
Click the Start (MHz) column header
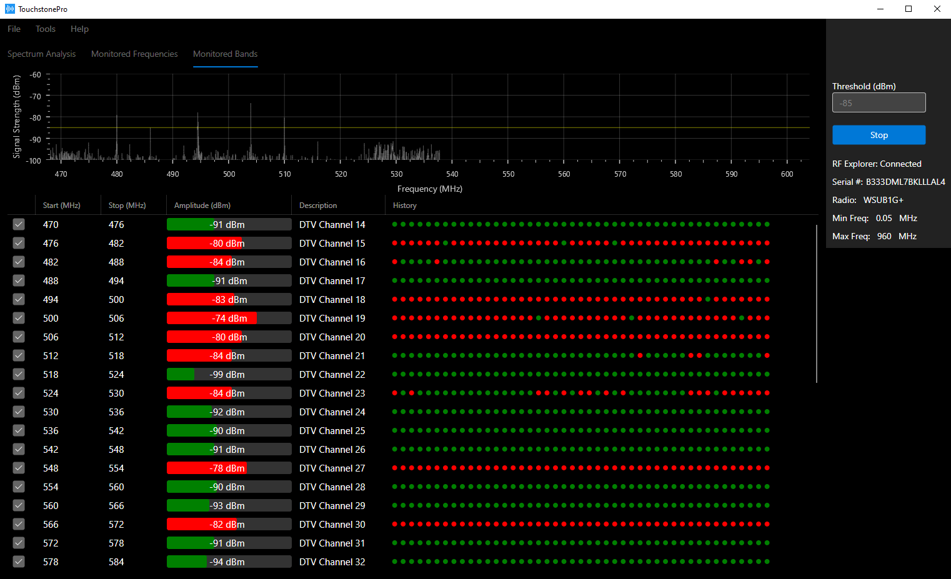click(61, 205)
